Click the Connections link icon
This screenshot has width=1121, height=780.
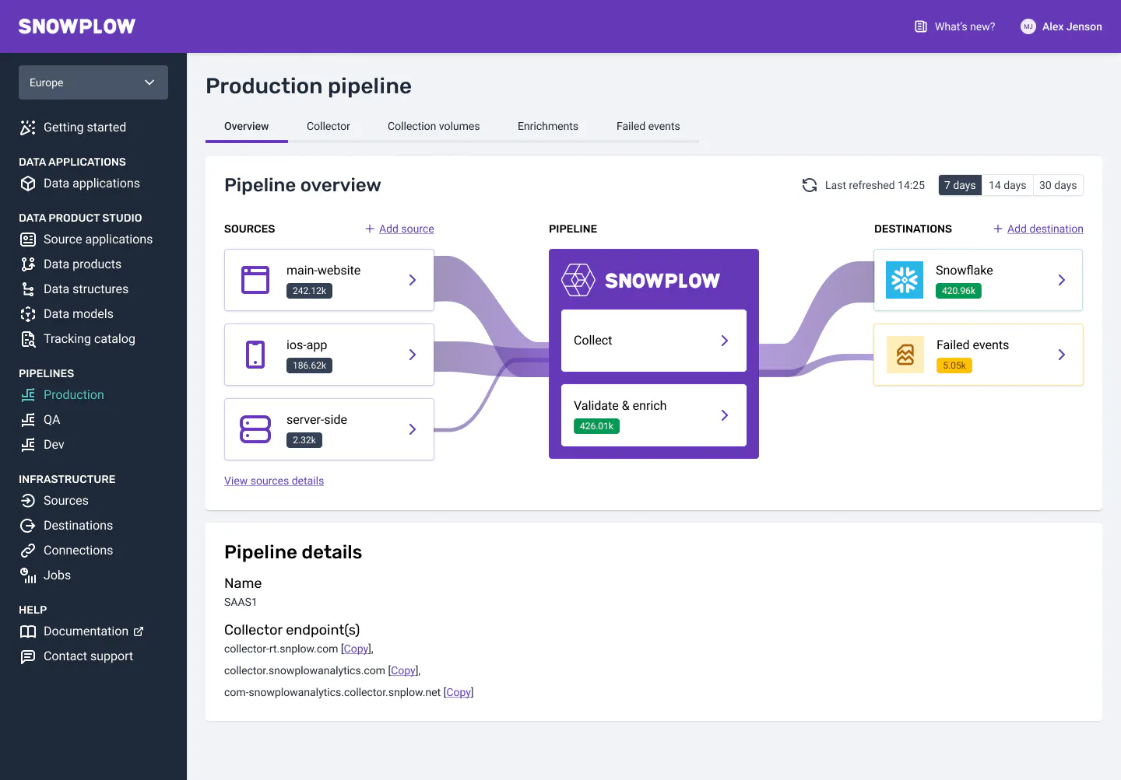click(28, 551)
